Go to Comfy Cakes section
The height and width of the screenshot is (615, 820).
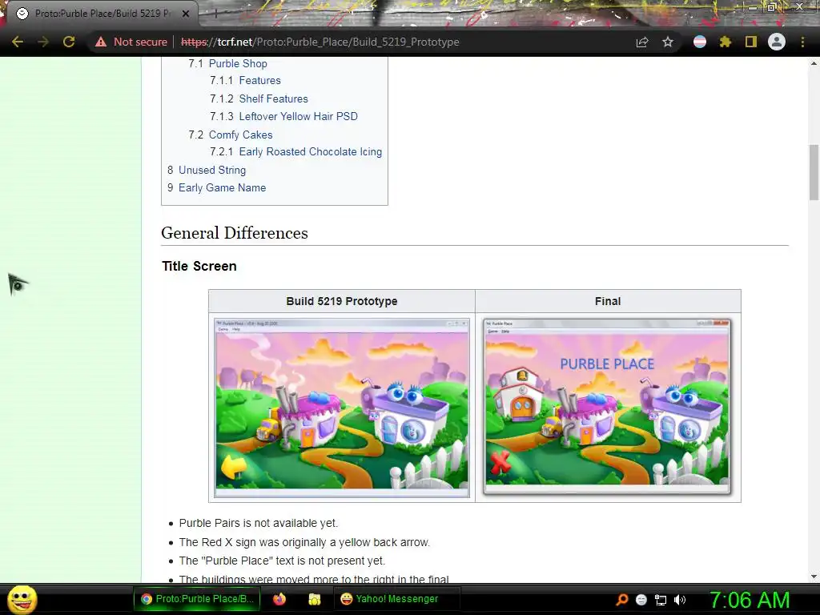point(240,135)
